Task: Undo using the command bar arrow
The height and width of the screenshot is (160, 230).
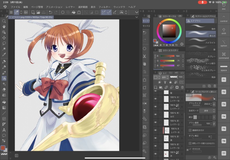Action: click(51, 12)
